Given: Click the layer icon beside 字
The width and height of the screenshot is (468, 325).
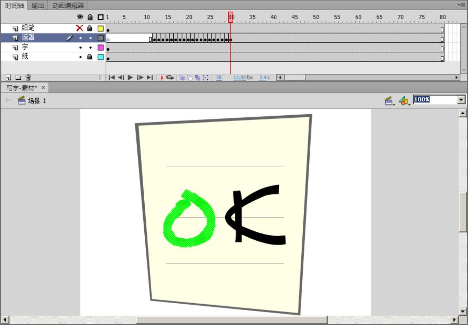Looking at the screenshot, I should [15, 47].
